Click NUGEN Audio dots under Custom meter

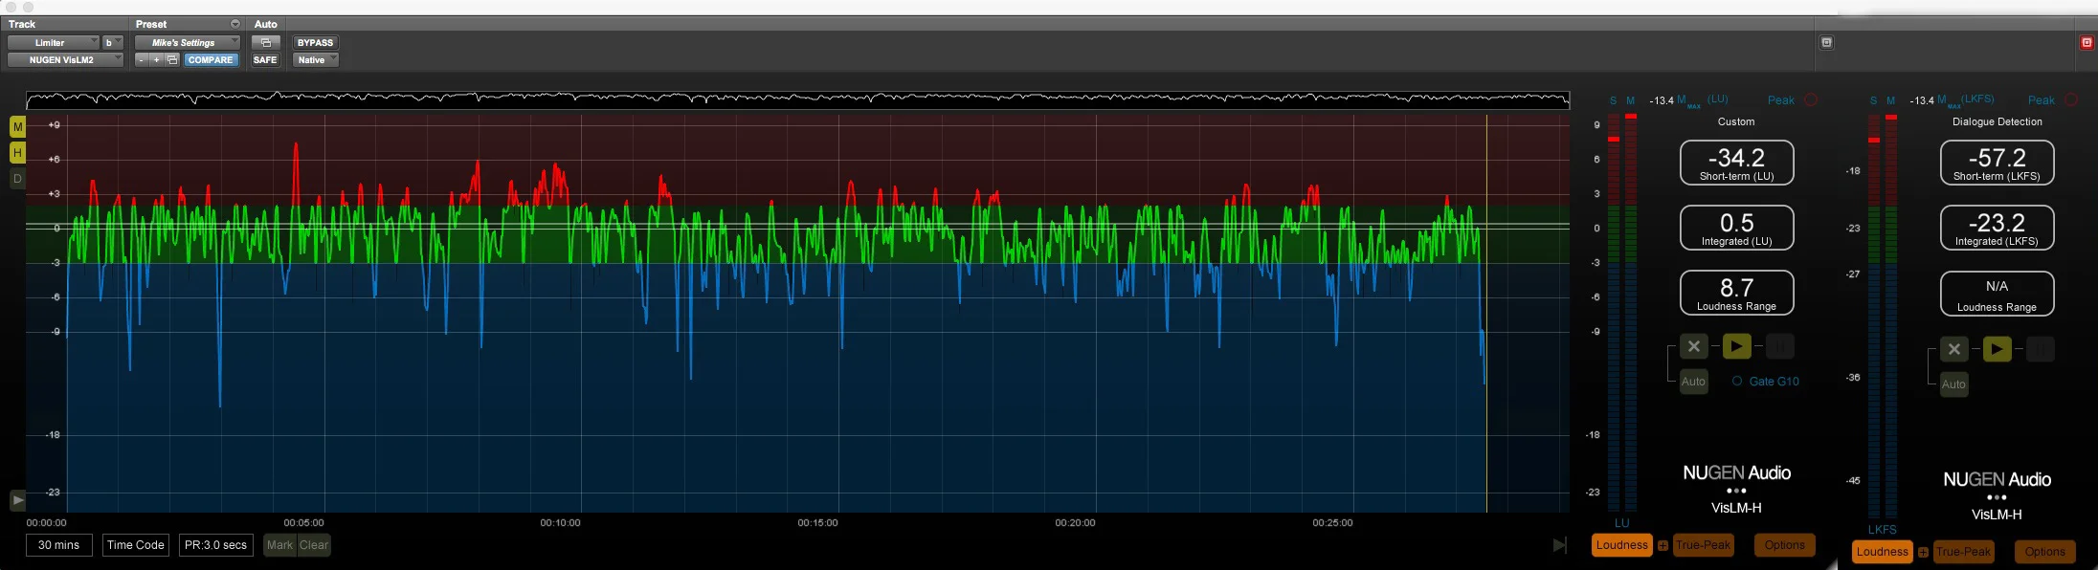point(1736,491)
